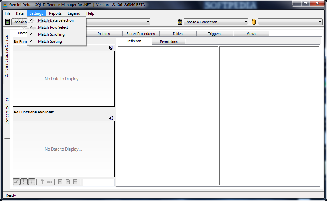Maximize the Gemini Delta window
Image resolution: width=327 pixels, height=201 pixels.
tap(305, 4)
